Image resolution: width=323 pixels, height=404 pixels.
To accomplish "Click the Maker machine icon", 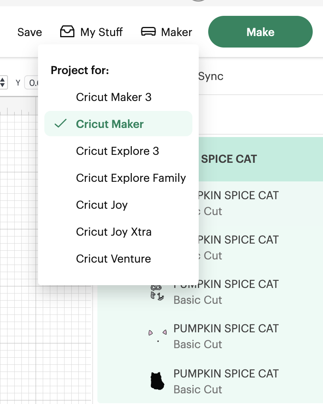I will 148,32.
